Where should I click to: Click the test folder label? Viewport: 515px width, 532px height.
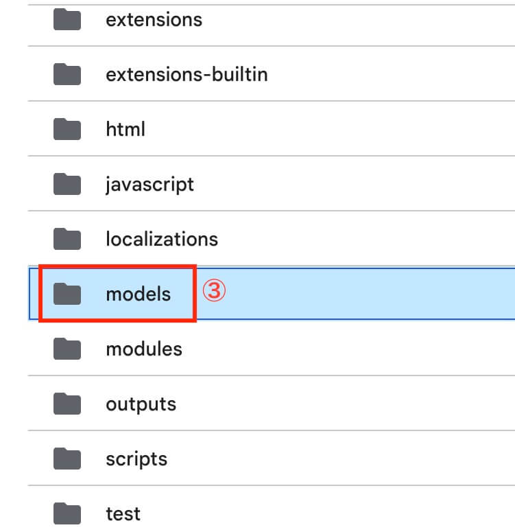(123, 513)
